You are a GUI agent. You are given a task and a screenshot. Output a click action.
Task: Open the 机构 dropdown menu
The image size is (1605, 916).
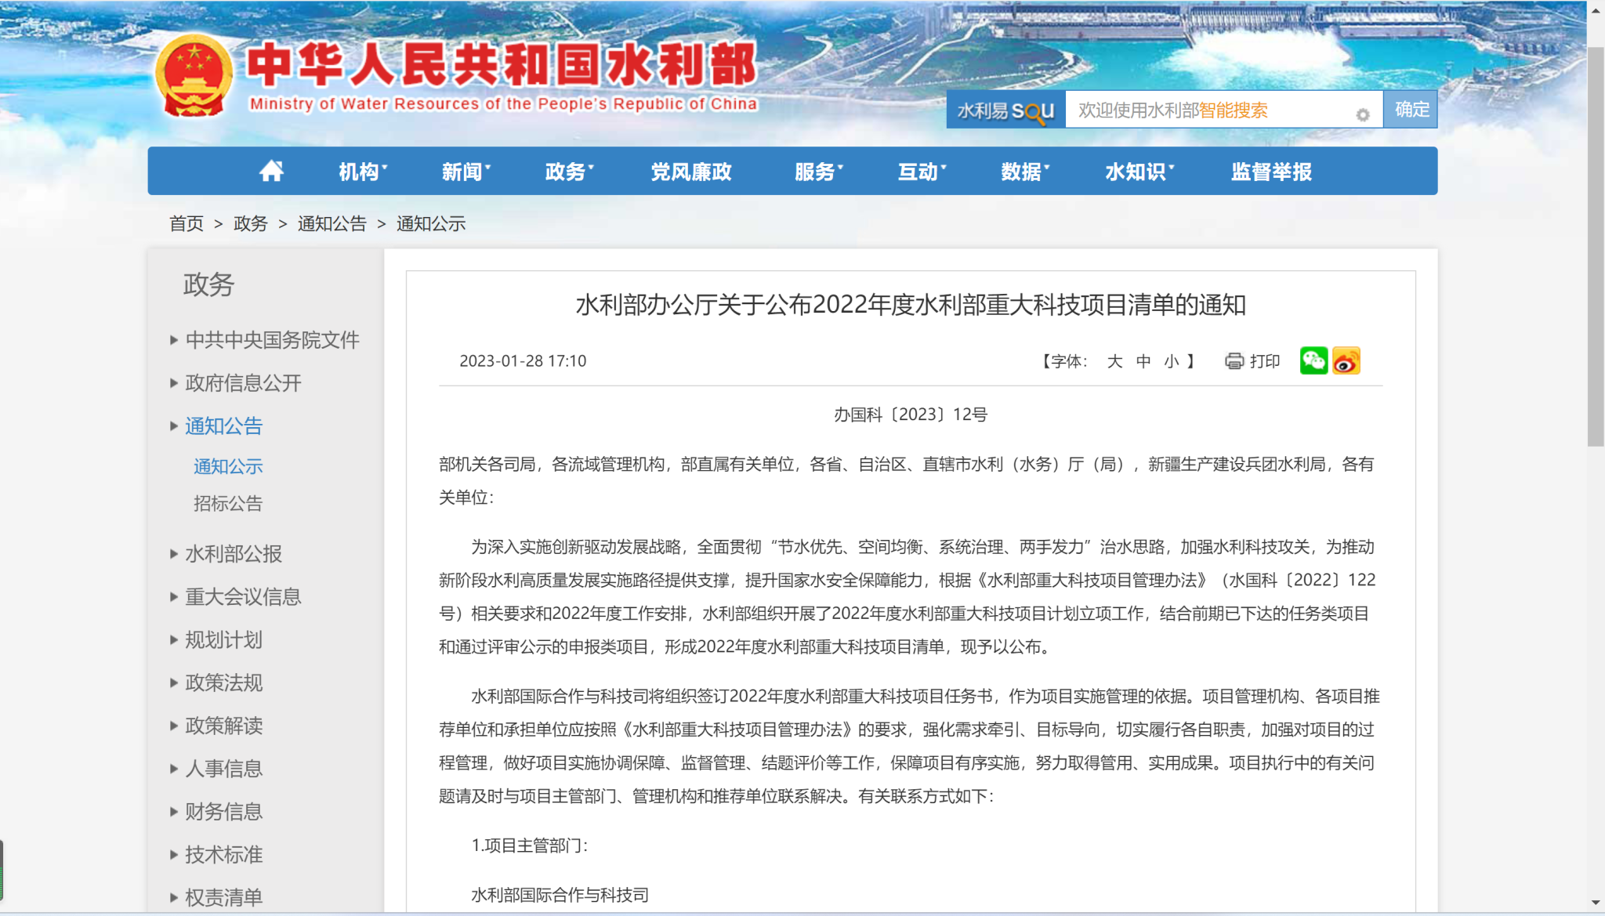363,172
